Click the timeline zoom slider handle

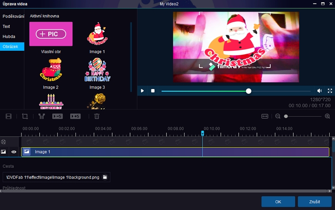click(x=286, y=117)
